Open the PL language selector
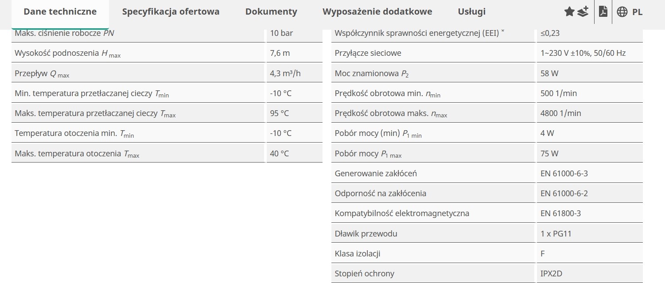The width and height of the screenshot is (665, 283). 637,12
